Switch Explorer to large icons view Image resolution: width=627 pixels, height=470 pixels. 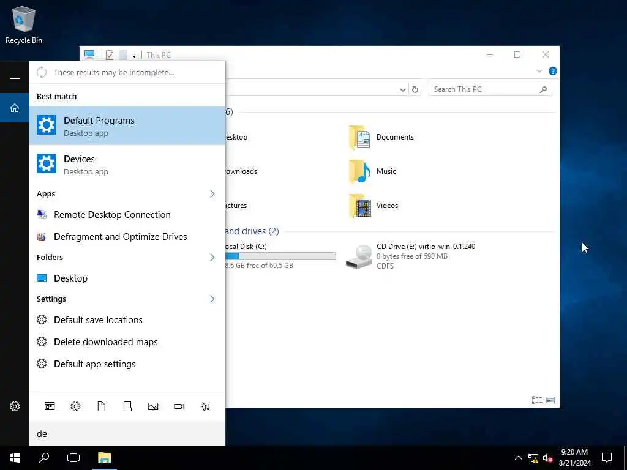pyautogui.click(x=550, y=400)
